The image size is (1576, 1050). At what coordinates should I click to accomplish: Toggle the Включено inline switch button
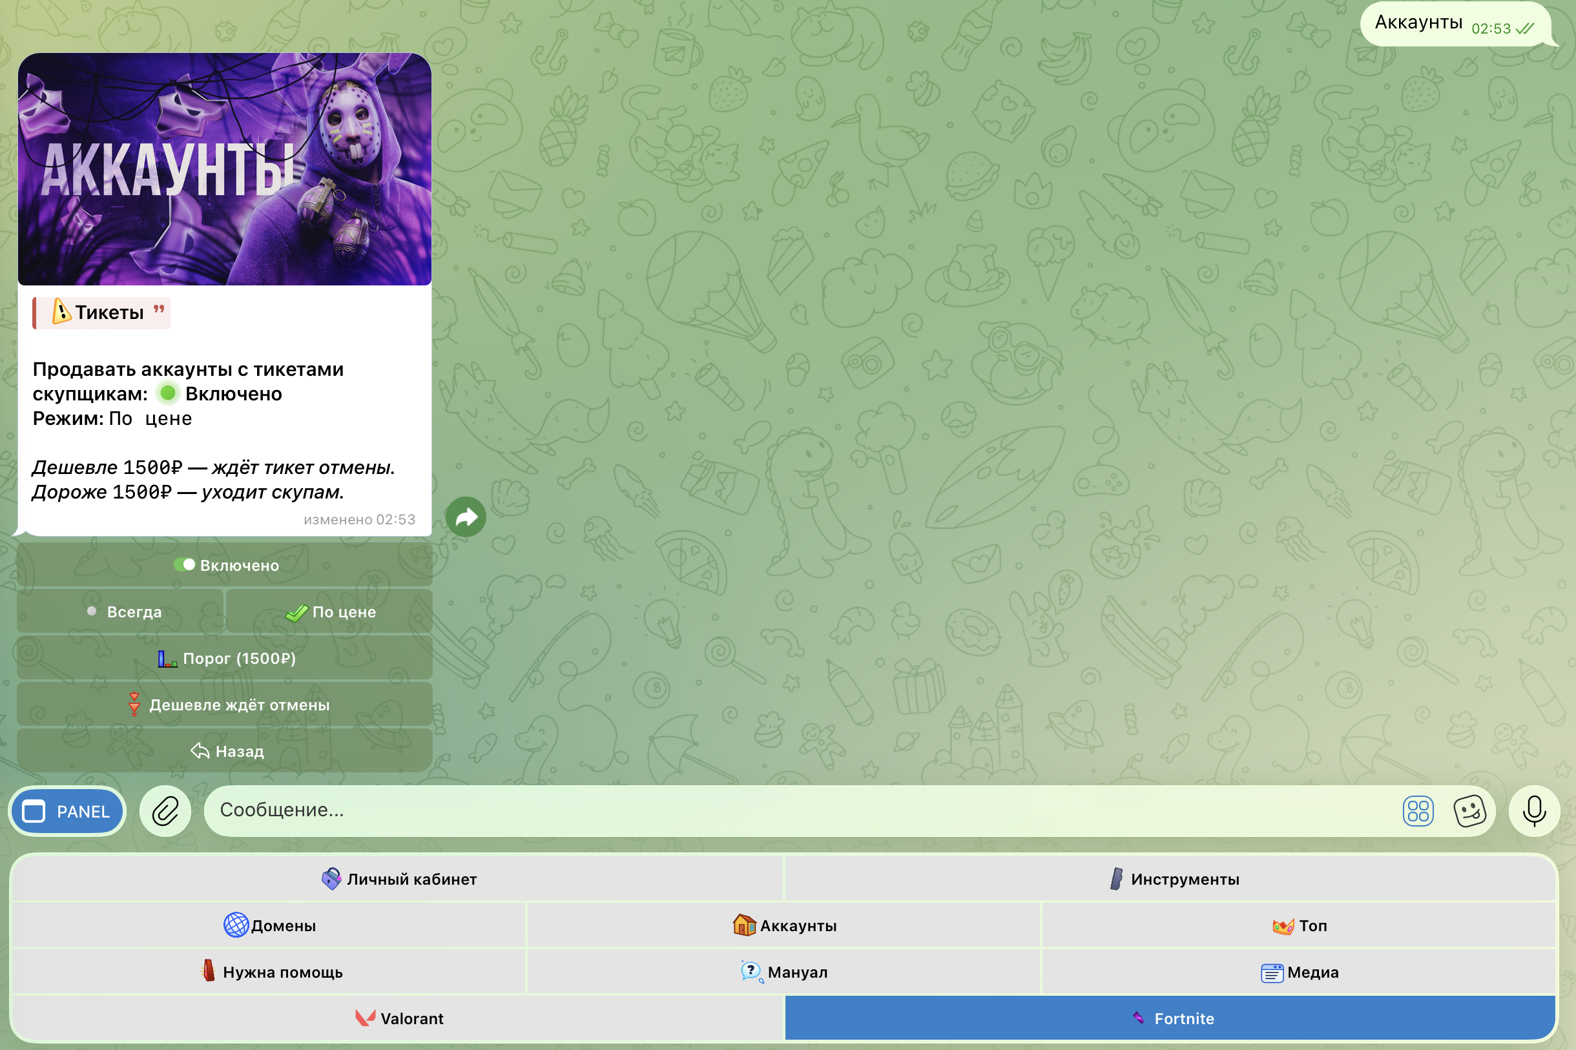click(224, 565)
